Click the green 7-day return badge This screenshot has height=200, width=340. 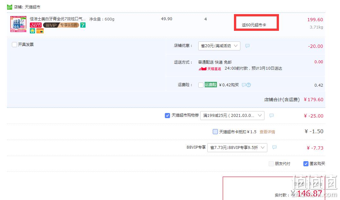point(83,25)
